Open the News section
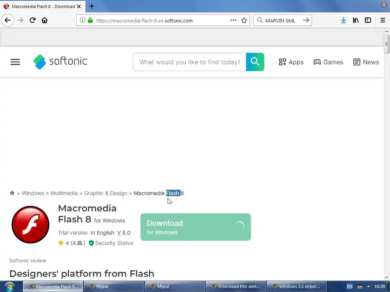 tap(366, 62)
